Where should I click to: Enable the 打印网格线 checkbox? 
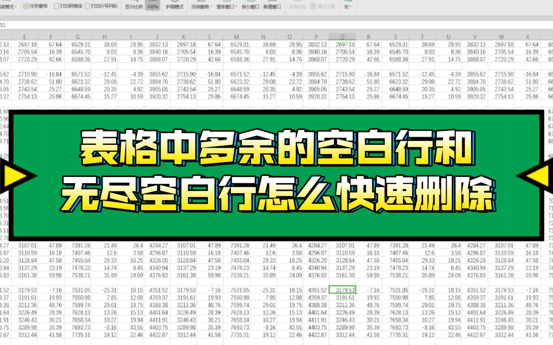pos(68,6)
